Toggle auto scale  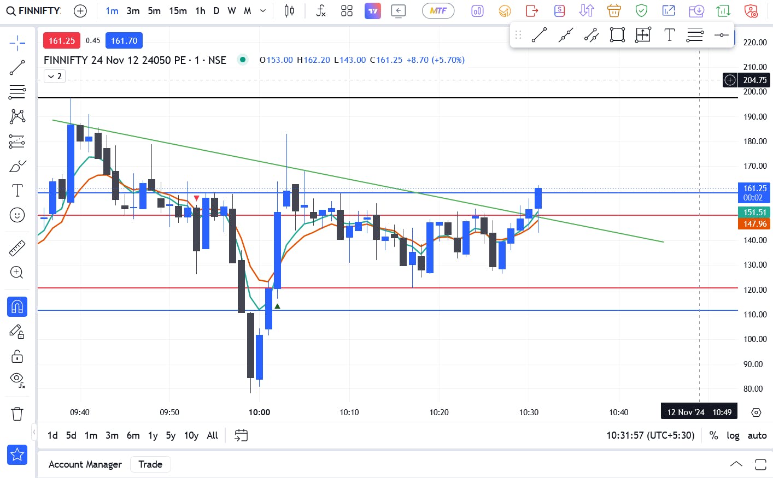click(757, 435)
